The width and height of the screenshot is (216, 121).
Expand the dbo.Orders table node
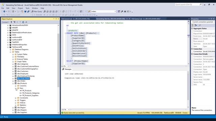point(13,81)
